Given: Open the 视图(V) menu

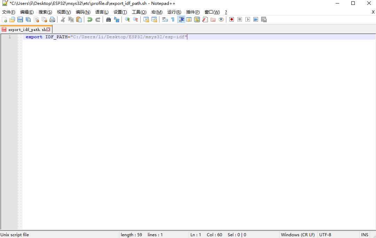Looking at the screenshot, I should 64,12.
